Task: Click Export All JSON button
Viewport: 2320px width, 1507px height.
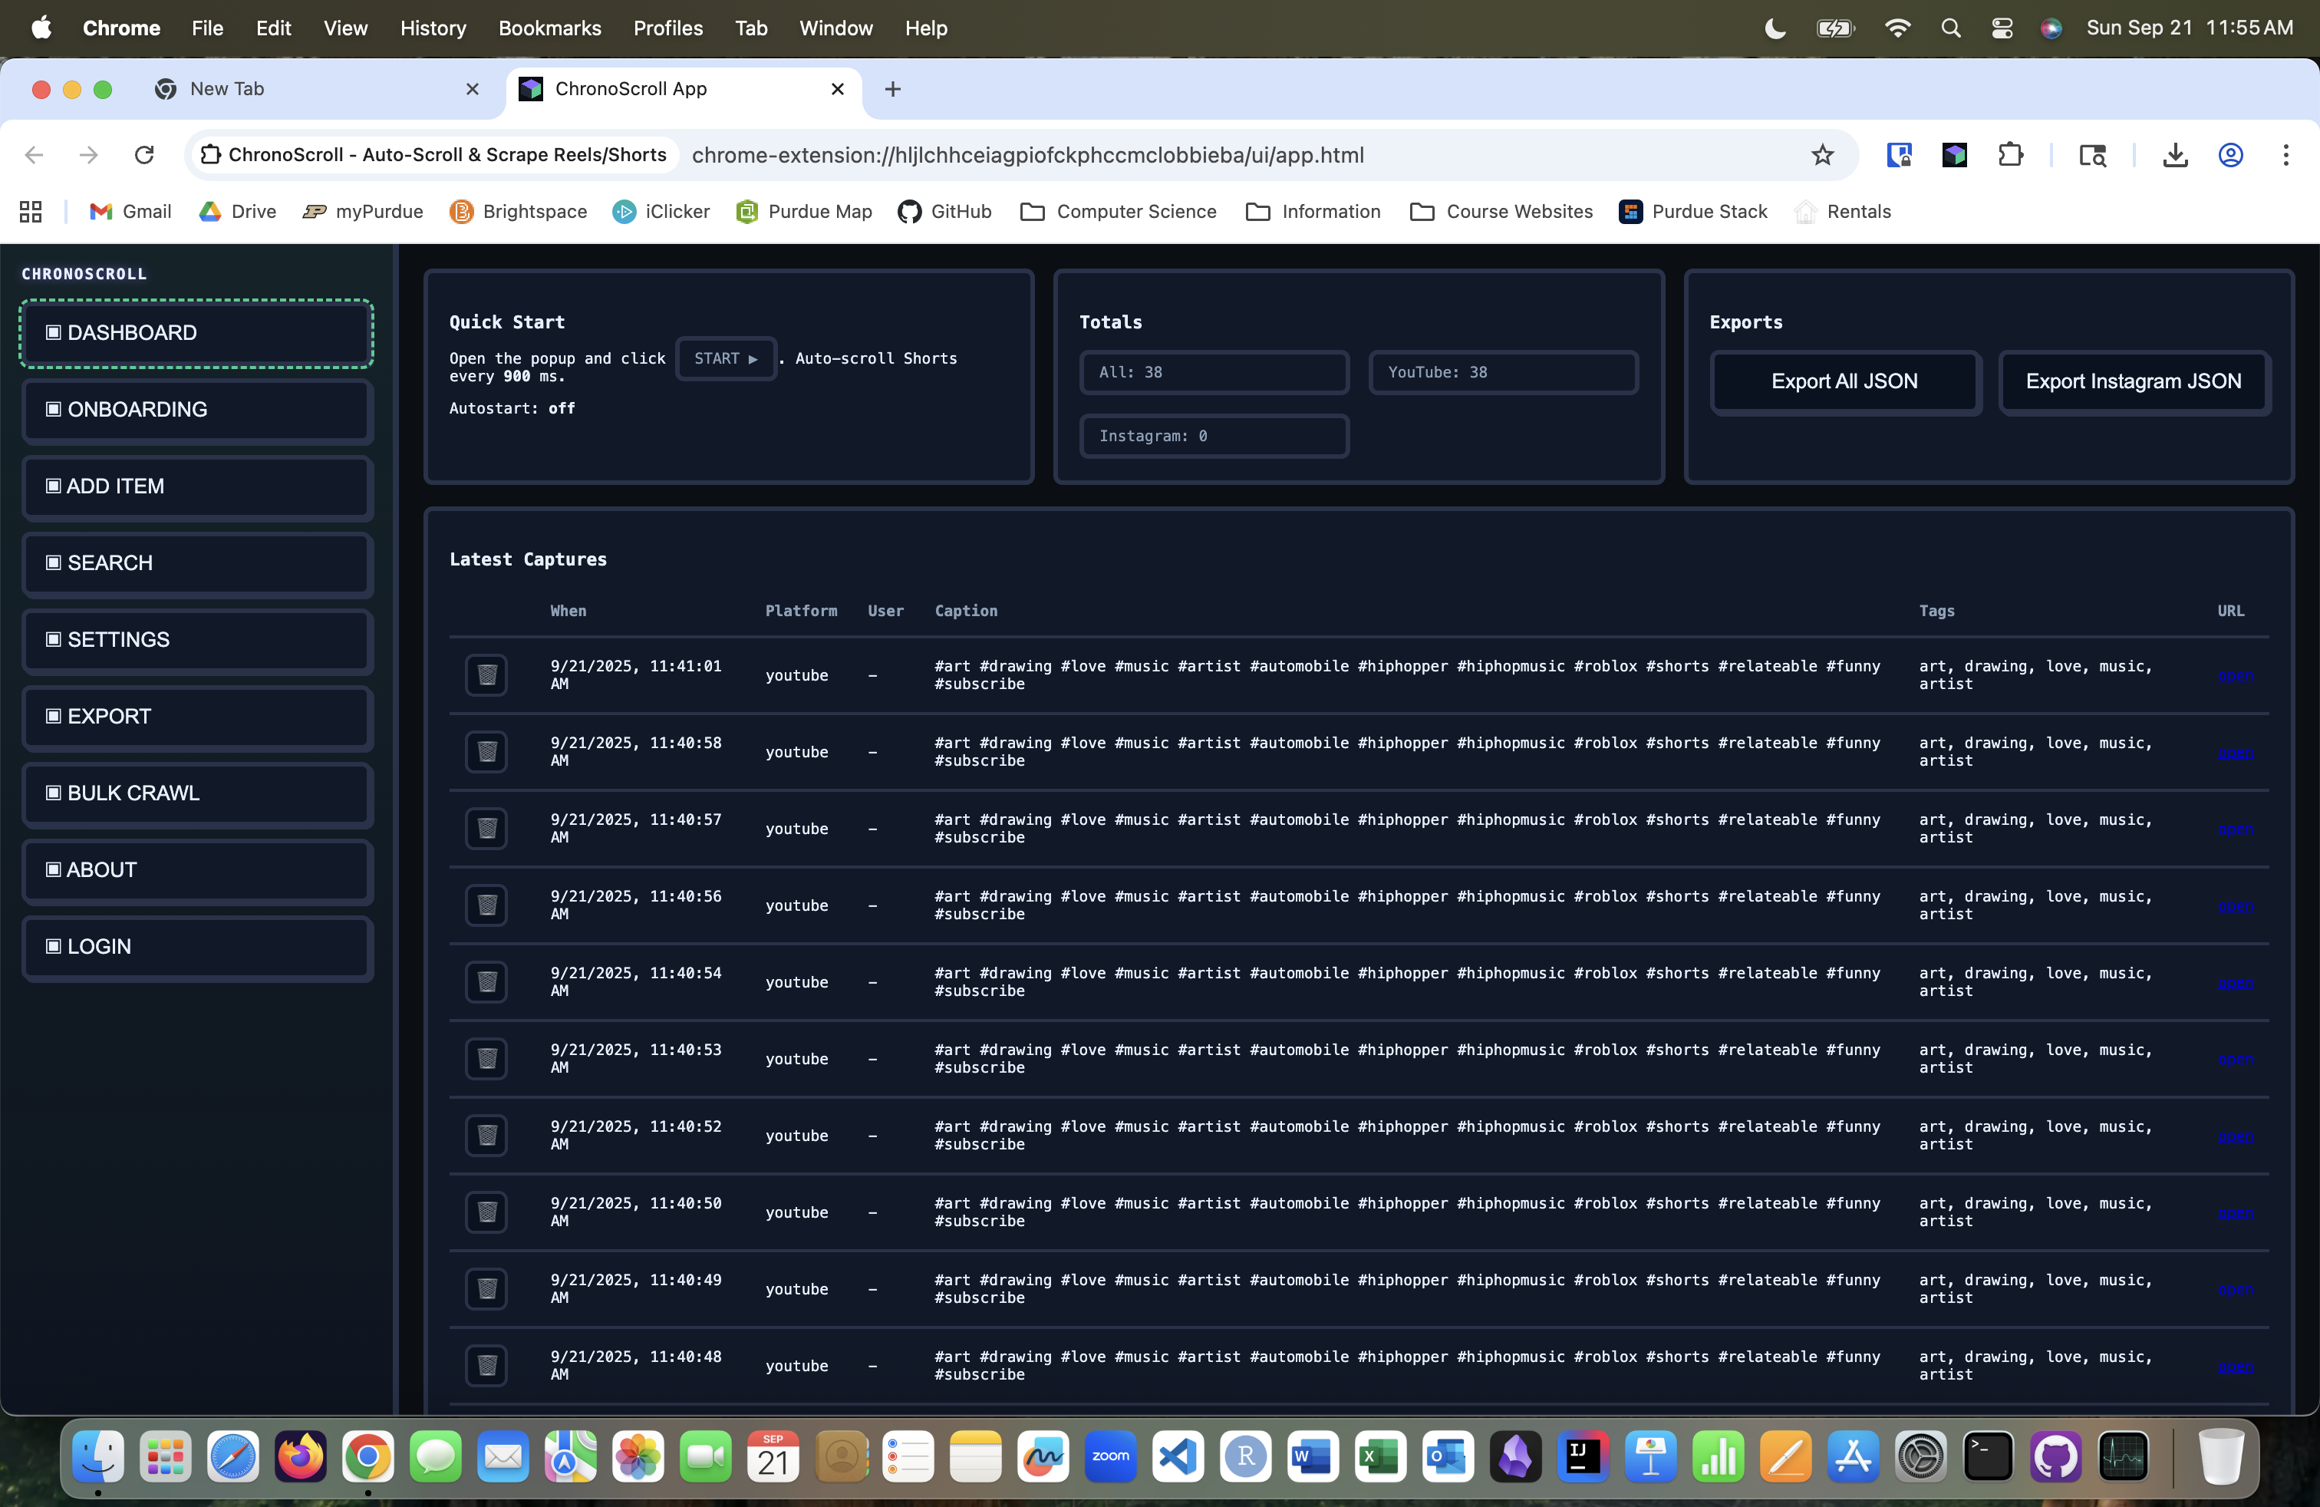Action: pyautogui.click(x=1844, y=381)
